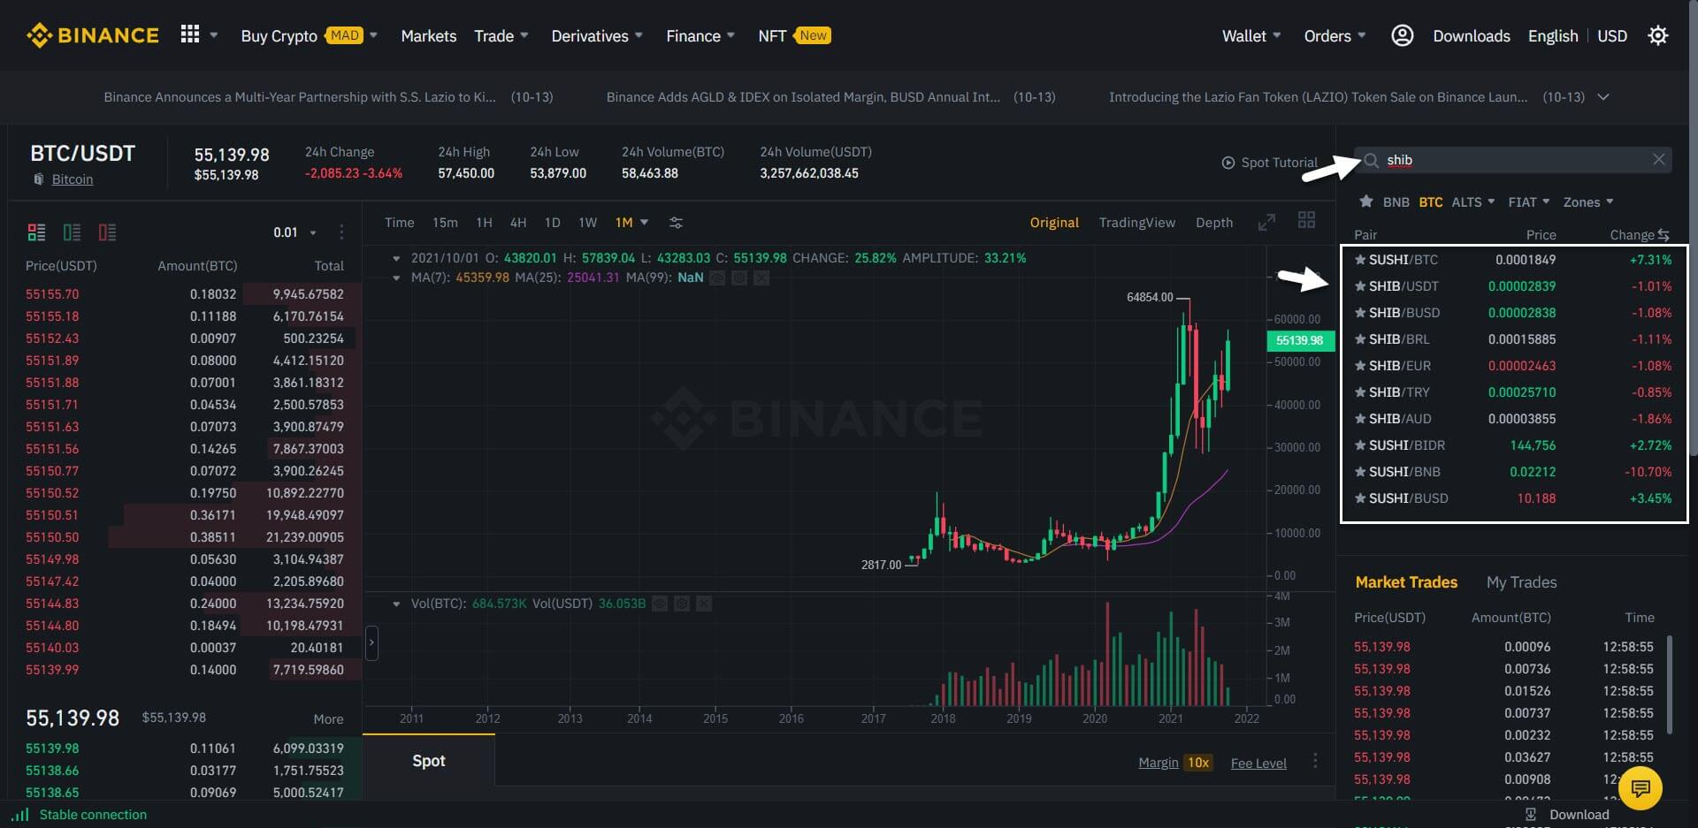Expand the Trade menu dropdown

524,35
